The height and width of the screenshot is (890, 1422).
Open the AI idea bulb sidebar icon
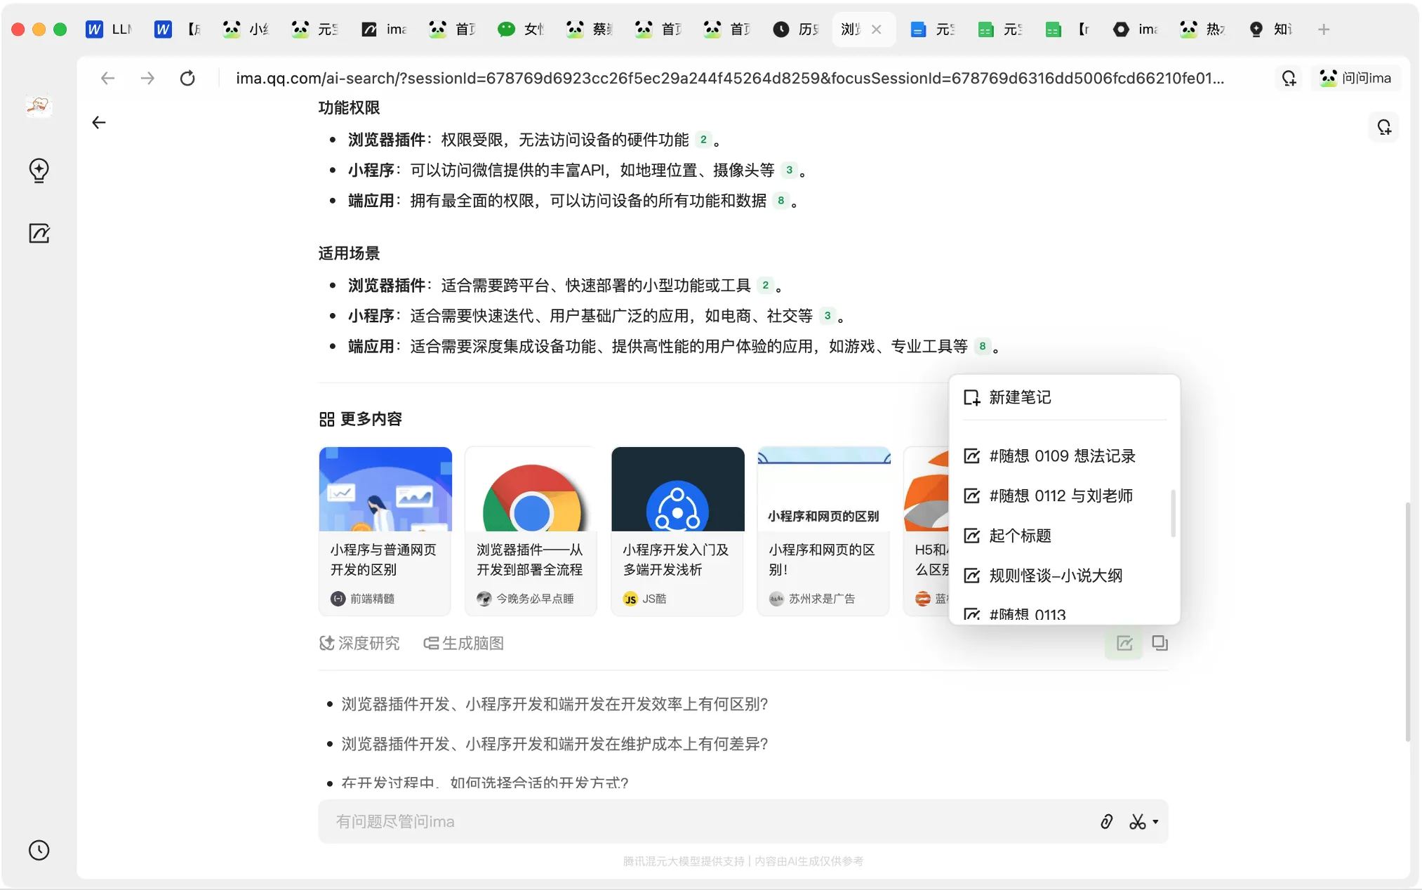[39, 170]
